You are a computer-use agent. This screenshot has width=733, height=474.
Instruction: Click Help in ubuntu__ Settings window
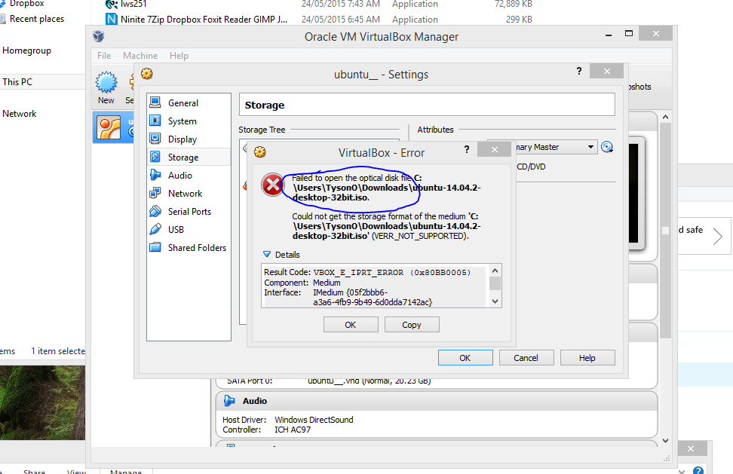tap(587, 358)
